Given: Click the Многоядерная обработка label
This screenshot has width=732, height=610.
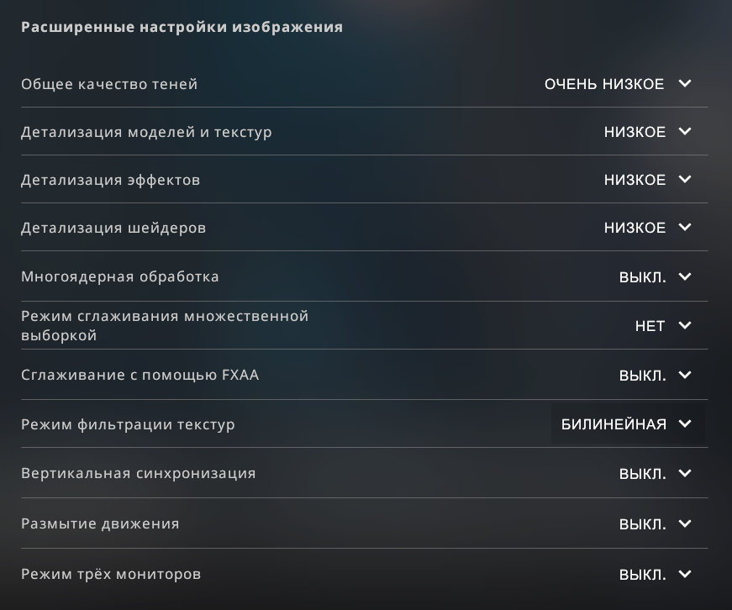Looking at the screenshot, I should coord(119,276).
